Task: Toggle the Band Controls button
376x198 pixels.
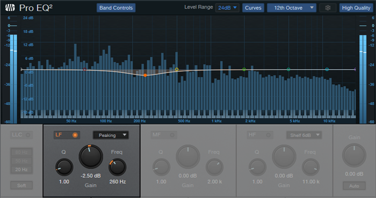Action: click(116, 8)
